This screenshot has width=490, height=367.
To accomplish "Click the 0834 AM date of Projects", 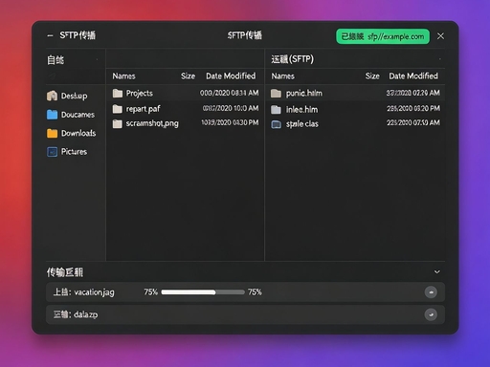I will [229, 93].
